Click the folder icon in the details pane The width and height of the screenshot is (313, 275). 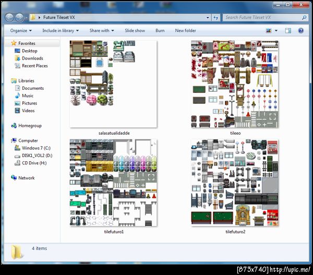17,252
